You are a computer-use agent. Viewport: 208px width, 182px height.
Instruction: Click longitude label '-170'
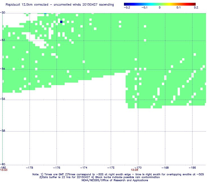138,168
